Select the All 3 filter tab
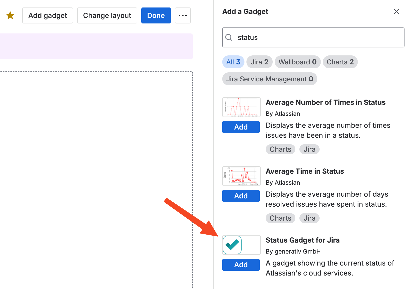This screenshot has height=289, width=412. (x=233, y=62)
